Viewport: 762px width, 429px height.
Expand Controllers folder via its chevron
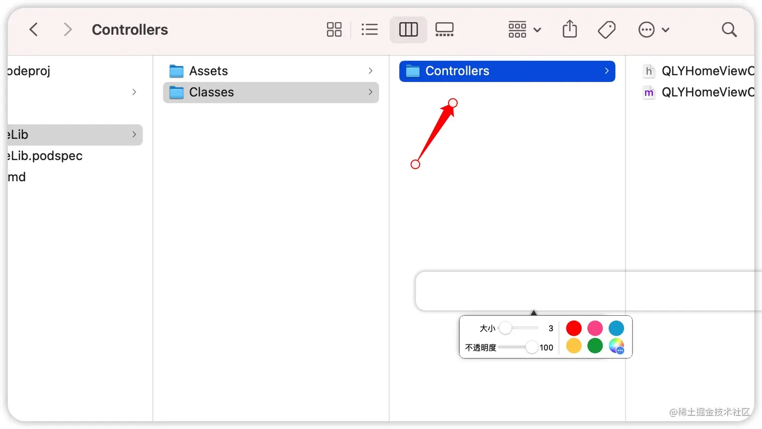[x=607, y=71]
